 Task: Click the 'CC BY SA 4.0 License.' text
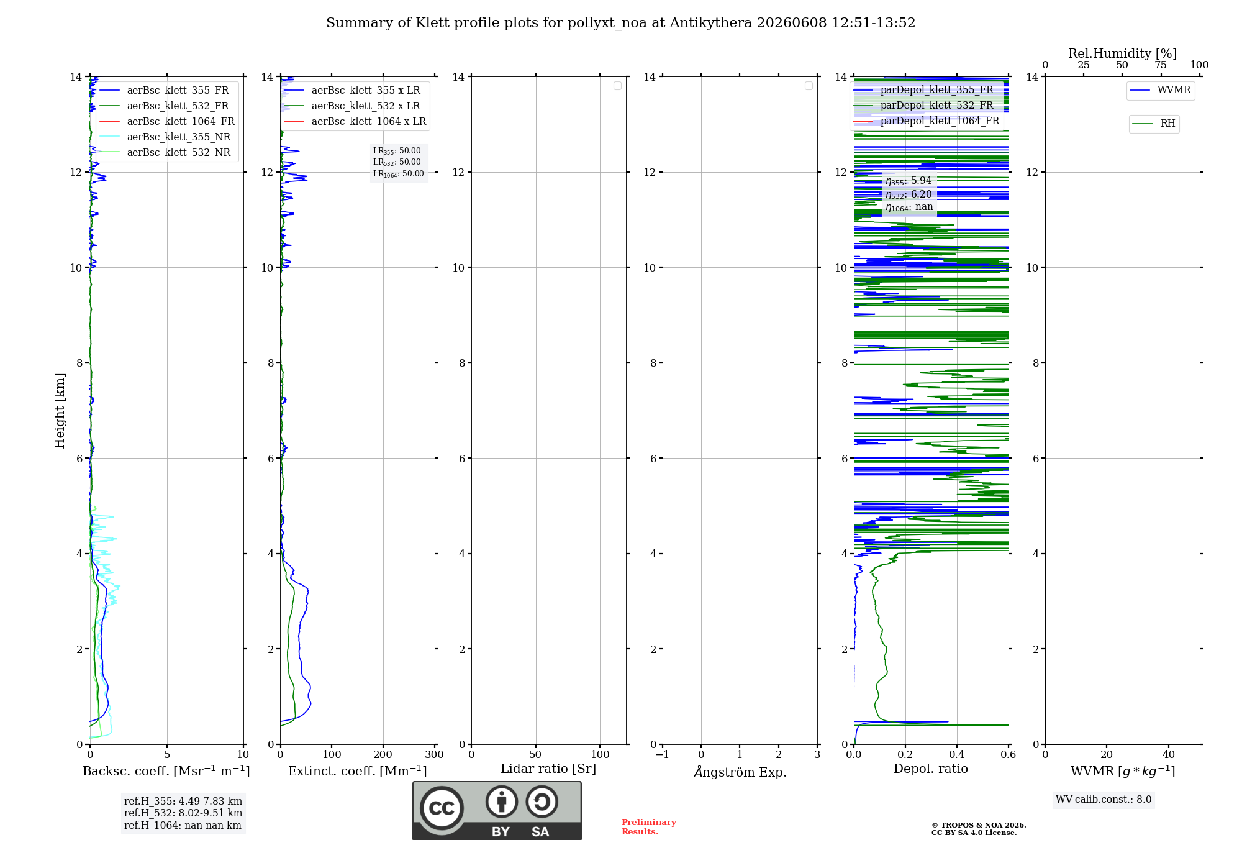974,833
